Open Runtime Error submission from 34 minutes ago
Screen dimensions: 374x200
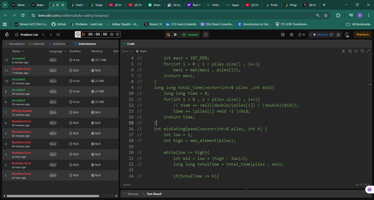(x=61, y=123)
